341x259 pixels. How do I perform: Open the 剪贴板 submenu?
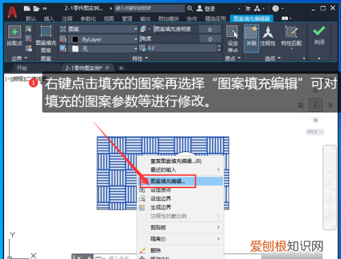tap(181, 227)
